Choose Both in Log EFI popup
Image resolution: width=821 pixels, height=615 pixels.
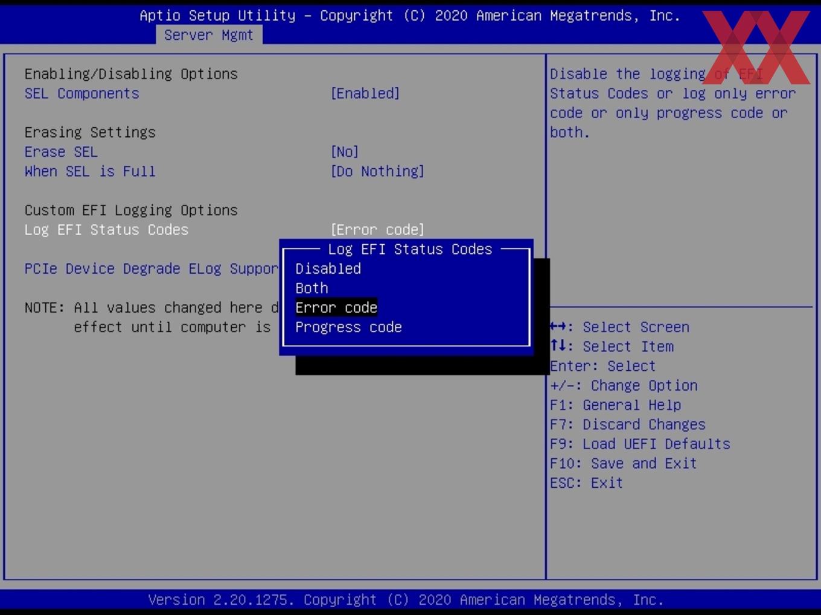(312, 288)
